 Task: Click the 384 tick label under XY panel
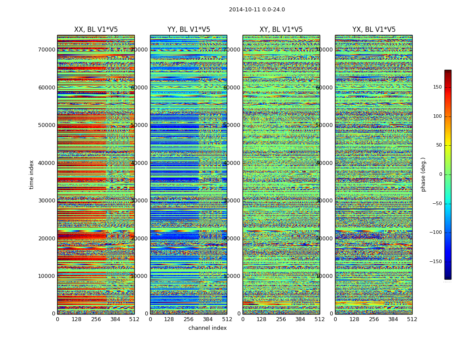(301, 319)
